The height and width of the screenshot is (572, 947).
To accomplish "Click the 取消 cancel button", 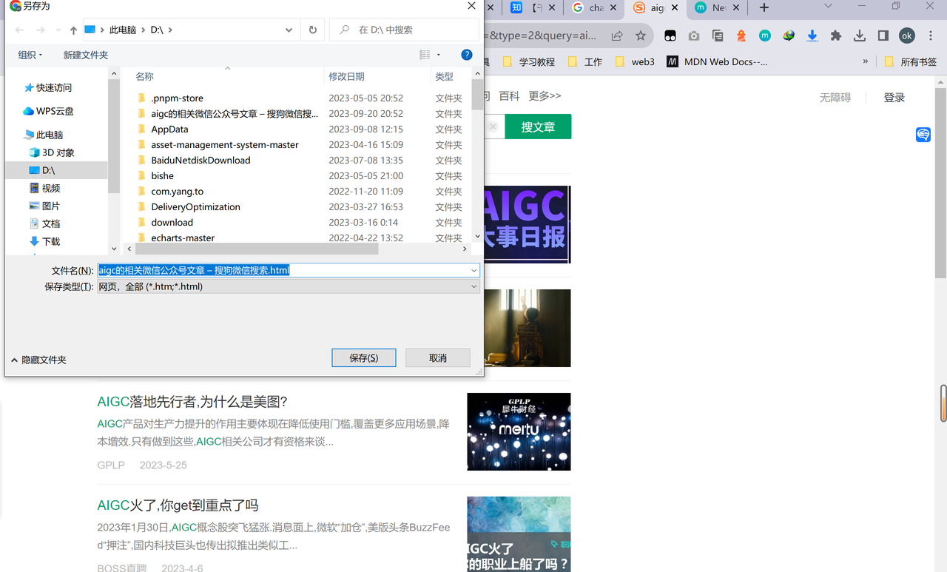I will tap(437, 357).
